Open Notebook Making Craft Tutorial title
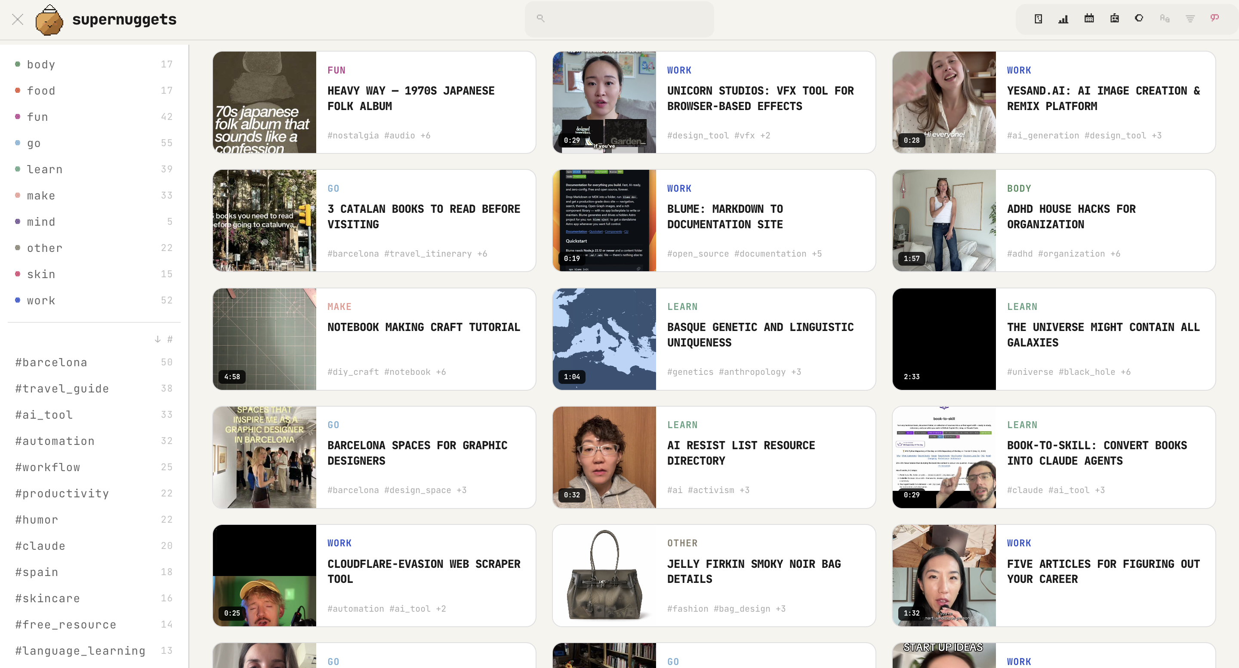Screen dimensions: 1239x668 424,327
